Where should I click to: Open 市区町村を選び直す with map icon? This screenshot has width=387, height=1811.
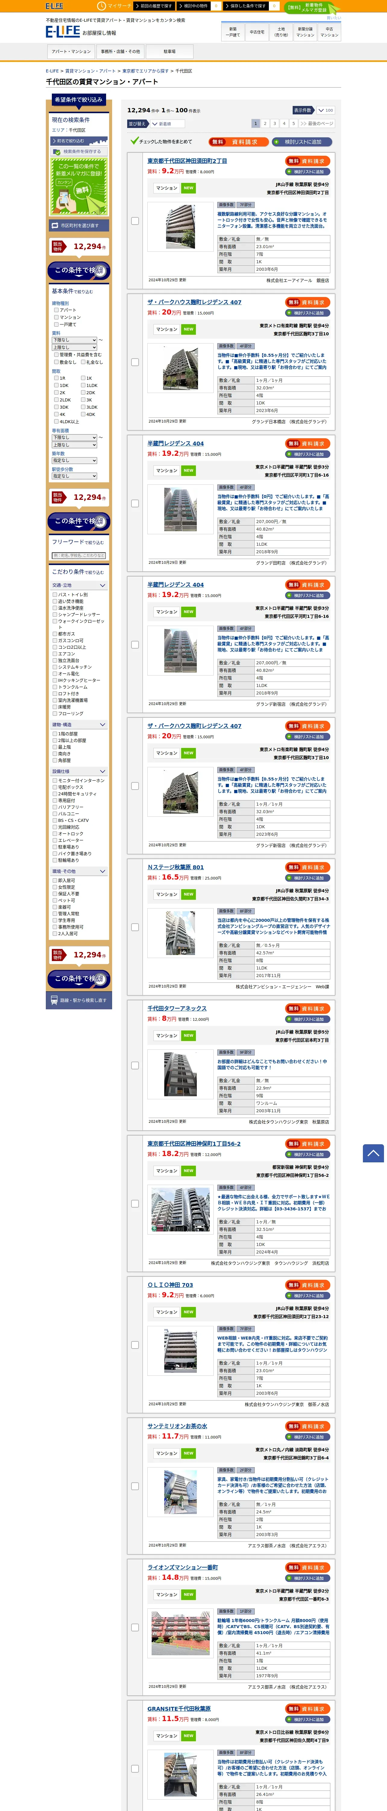click(x=79, y=226)
